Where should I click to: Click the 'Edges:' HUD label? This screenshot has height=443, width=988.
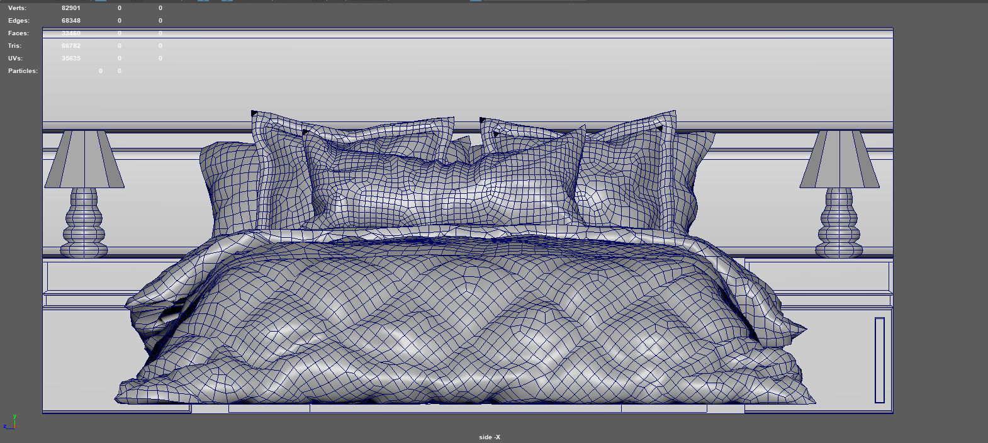[19, 21]
